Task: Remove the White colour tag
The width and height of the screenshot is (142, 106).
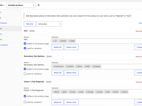Action: click(x=113, y=92)
